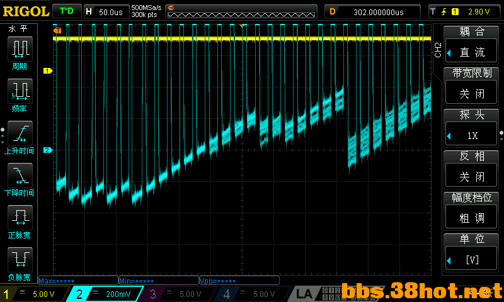Select the Frequency (频率) measurement icon
Image resolution: width=504 pixels, height=302 pixels.
(20, 91)
